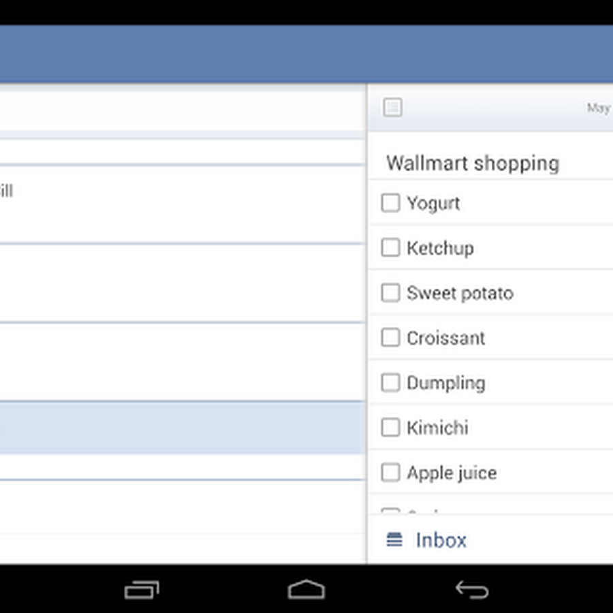Check off the Dumpling item
This screenshot has width=613, height=613.
click(390, 382)
